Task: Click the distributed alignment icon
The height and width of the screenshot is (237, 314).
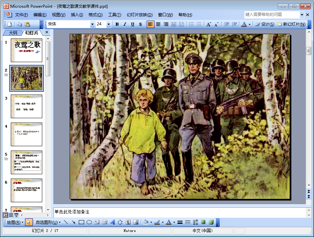Action: tap(174, 24)
